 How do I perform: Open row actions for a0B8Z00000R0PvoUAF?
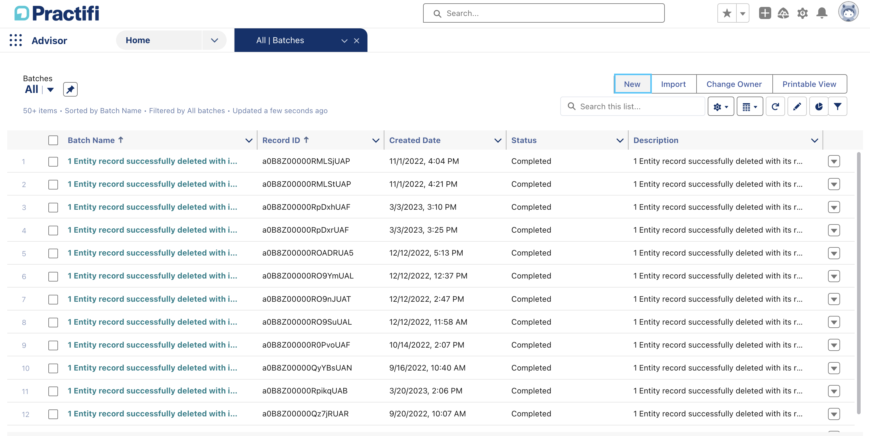(833, 345)
